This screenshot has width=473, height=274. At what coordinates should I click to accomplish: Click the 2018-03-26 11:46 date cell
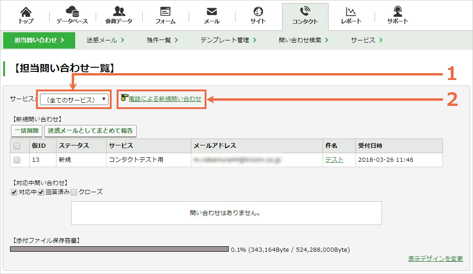pos(399,160)
